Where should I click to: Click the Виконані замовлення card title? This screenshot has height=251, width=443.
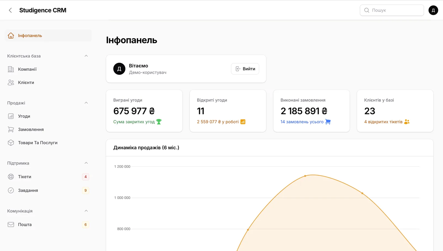tap(303, 100)
